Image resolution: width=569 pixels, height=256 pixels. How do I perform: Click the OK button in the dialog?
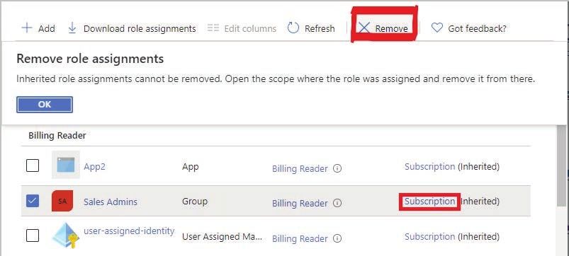[45, 105]
